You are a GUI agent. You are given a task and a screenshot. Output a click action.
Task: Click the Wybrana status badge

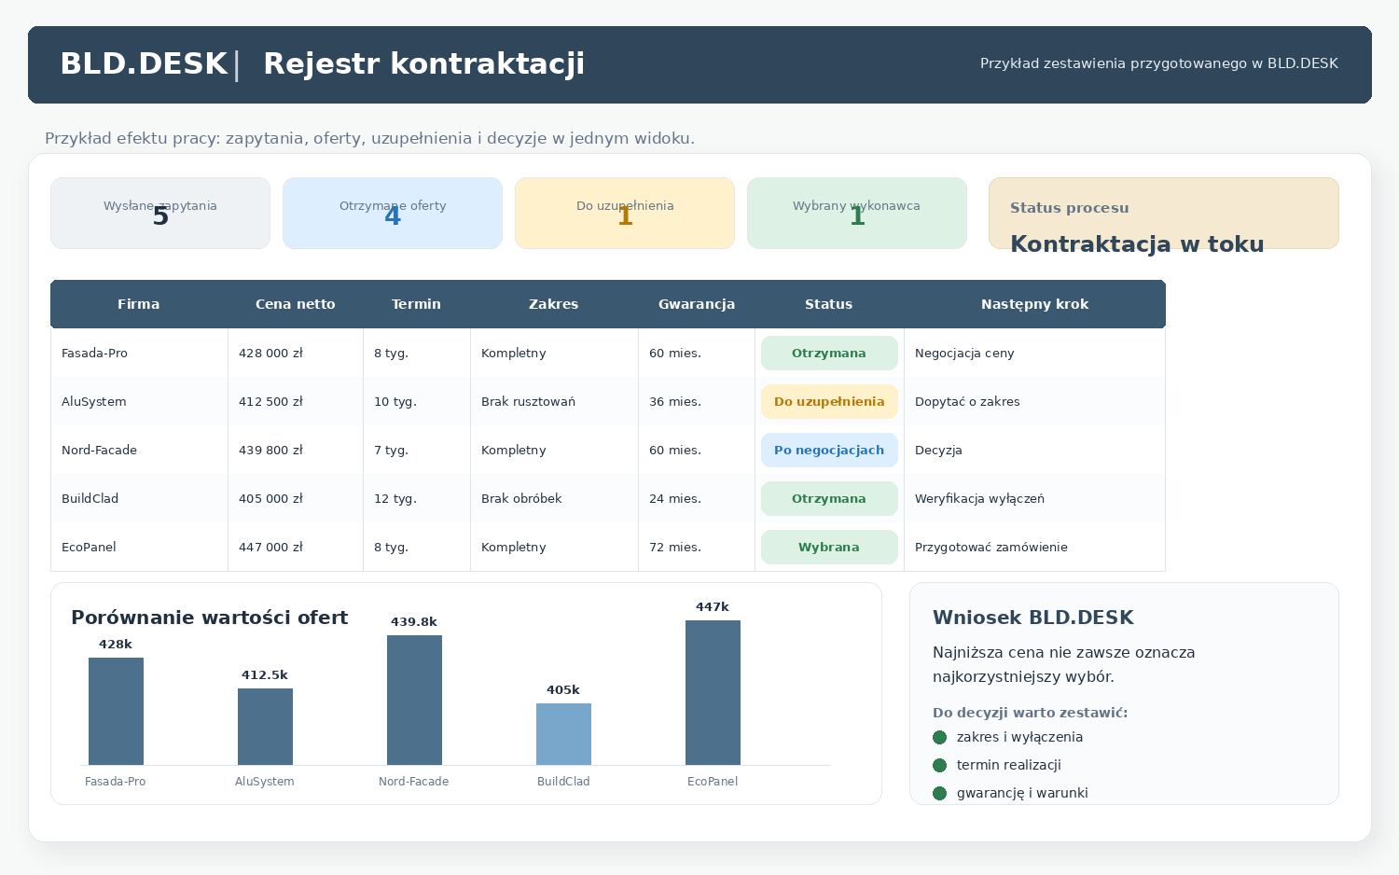(x=829, y=548)
